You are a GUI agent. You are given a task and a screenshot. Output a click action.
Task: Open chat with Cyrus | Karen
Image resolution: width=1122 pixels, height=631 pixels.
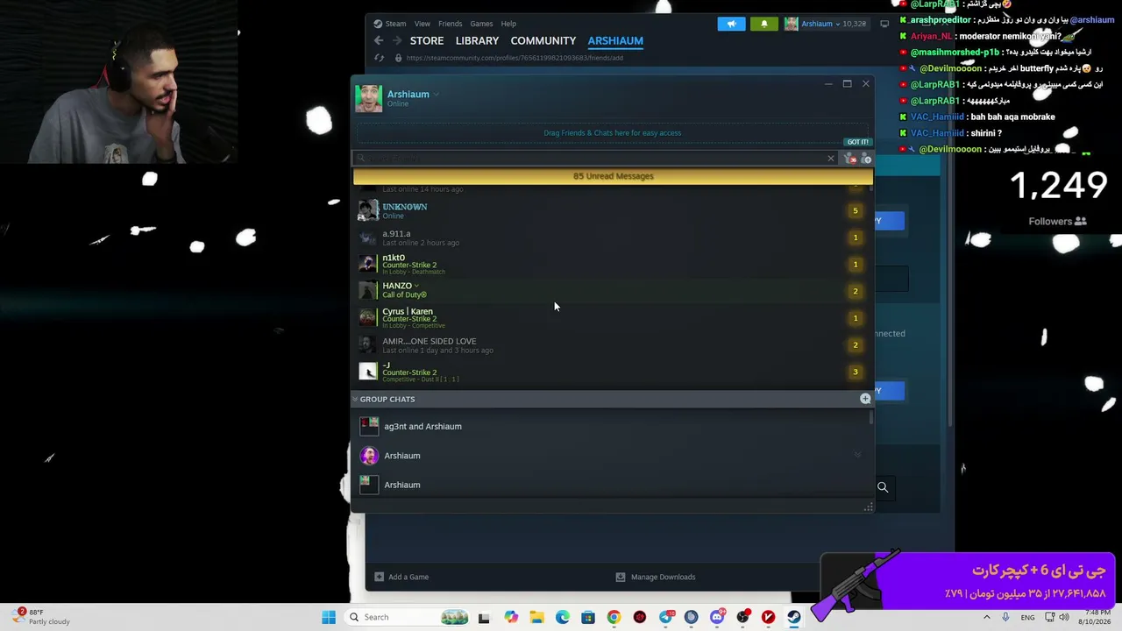tap(612, 318)
